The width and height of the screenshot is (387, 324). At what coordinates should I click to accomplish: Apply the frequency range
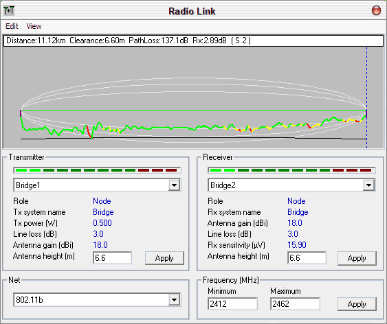(357, 304)
